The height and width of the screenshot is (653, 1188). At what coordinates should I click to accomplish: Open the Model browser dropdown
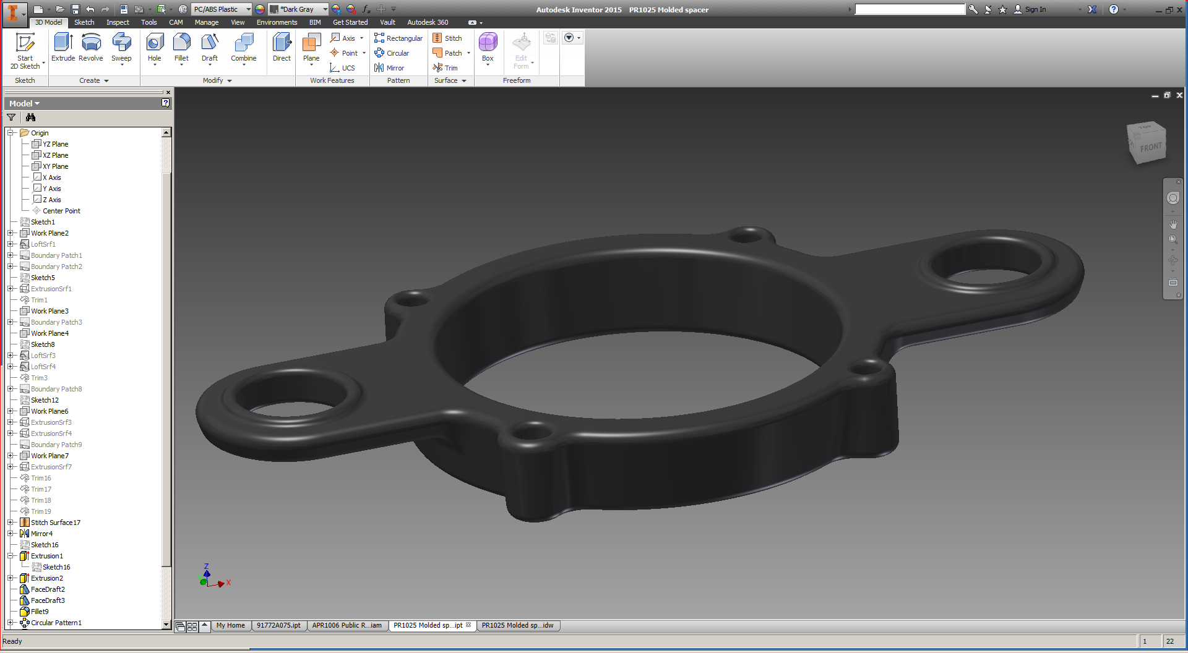(x=25, y=103)
